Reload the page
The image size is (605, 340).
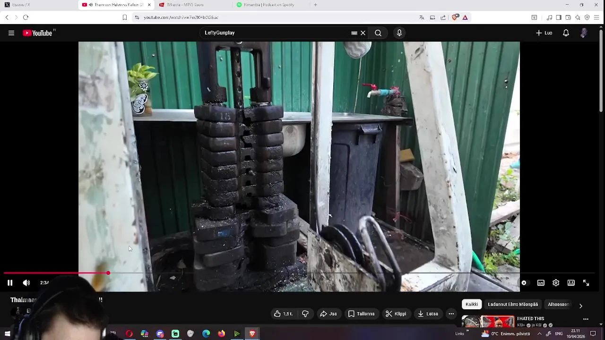26,17
